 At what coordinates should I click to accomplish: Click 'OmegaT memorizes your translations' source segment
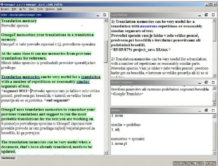coord(48,37)
